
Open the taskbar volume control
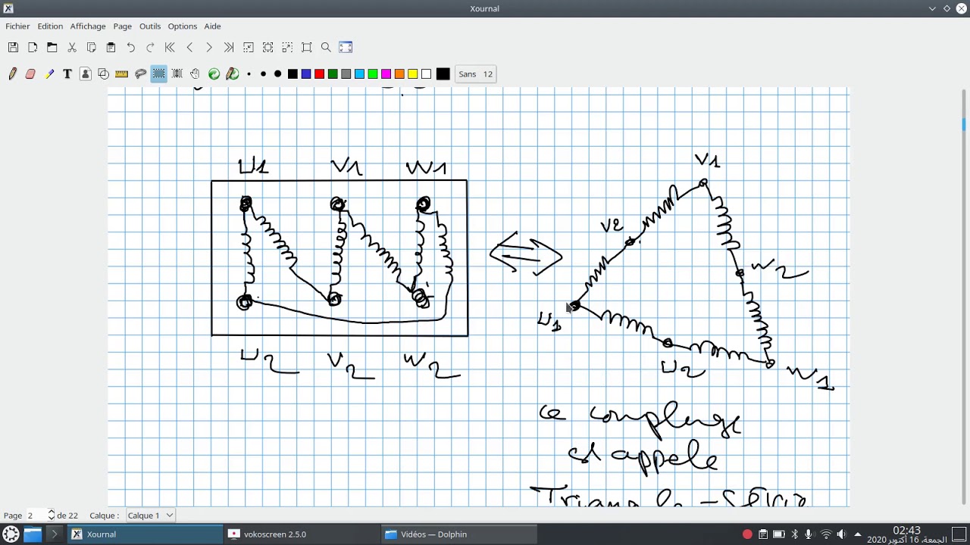(x=841, y=534)
